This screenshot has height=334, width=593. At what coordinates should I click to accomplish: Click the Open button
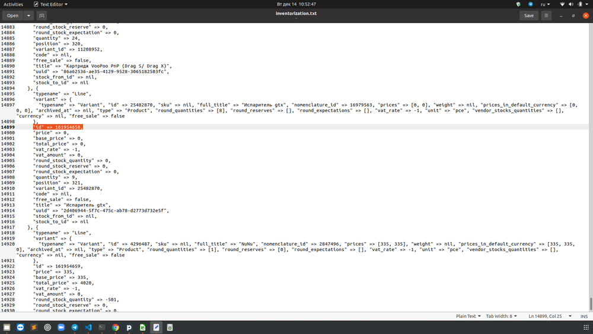click(12, 15)
